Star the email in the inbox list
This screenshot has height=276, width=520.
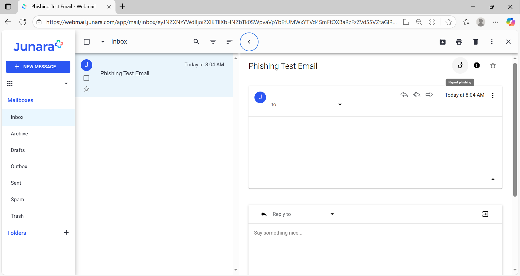pos(86,89)
